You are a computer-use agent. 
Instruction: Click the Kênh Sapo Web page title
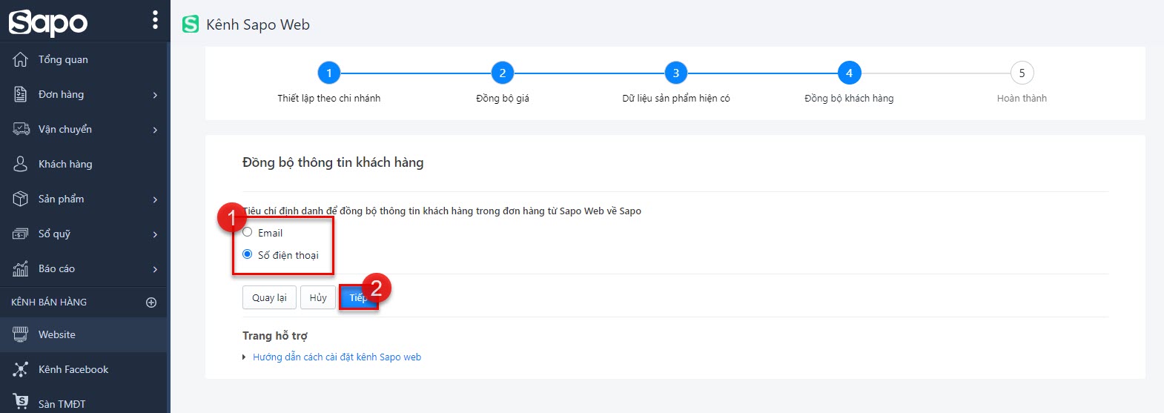[x=258, y=24]
